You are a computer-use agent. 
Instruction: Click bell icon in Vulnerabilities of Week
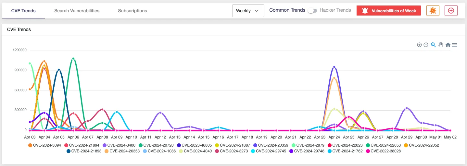tap(365, 11)
